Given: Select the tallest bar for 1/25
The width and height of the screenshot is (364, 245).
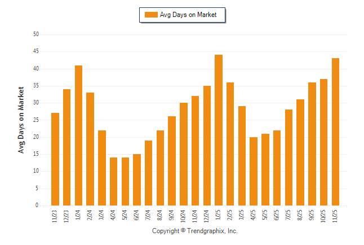Looking at the screenshot, I should tap(219, 130).
